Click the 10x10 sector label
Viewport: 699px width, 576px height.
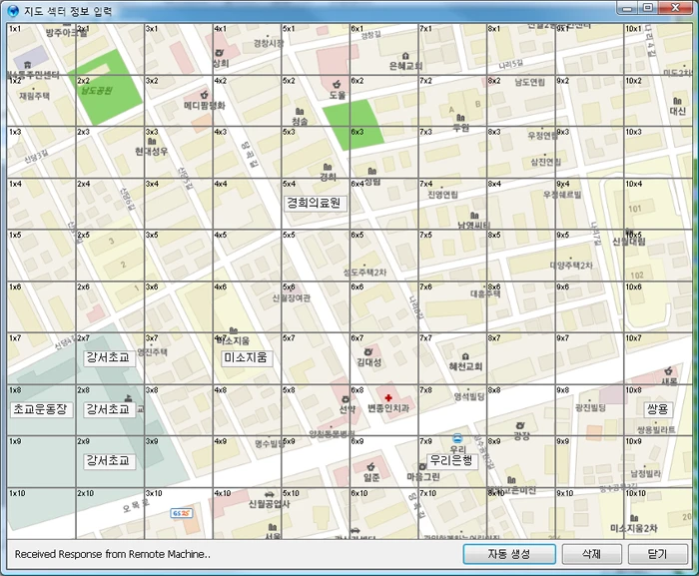tap(636, 493)
